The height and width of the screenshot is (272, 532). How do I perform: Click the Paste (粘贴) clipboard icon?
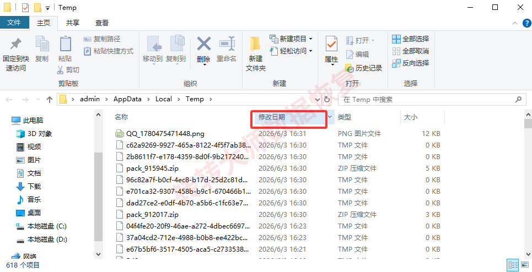pyautogui.click(x=65, y=44)
